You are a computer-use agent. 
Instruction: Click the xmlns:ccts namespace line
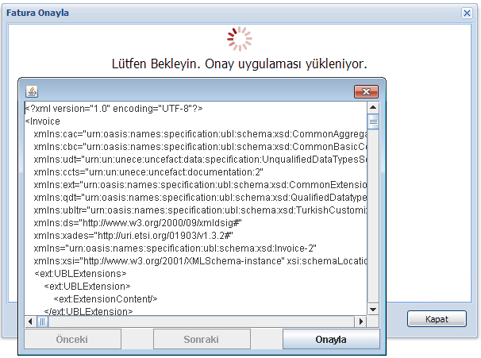tap(148, 172)
